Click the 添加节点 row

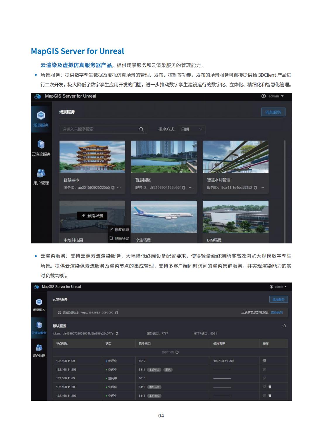[170, 352]
